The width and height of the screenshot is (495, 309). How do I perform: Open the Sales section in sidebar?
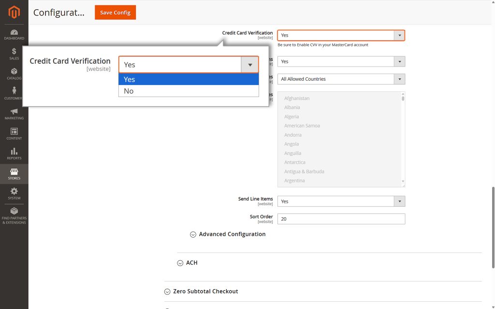pyautogui.click(x=14, y=53)
